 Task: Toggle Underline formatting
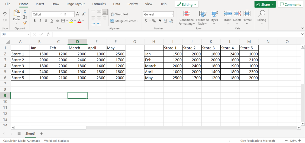[46, 21]
